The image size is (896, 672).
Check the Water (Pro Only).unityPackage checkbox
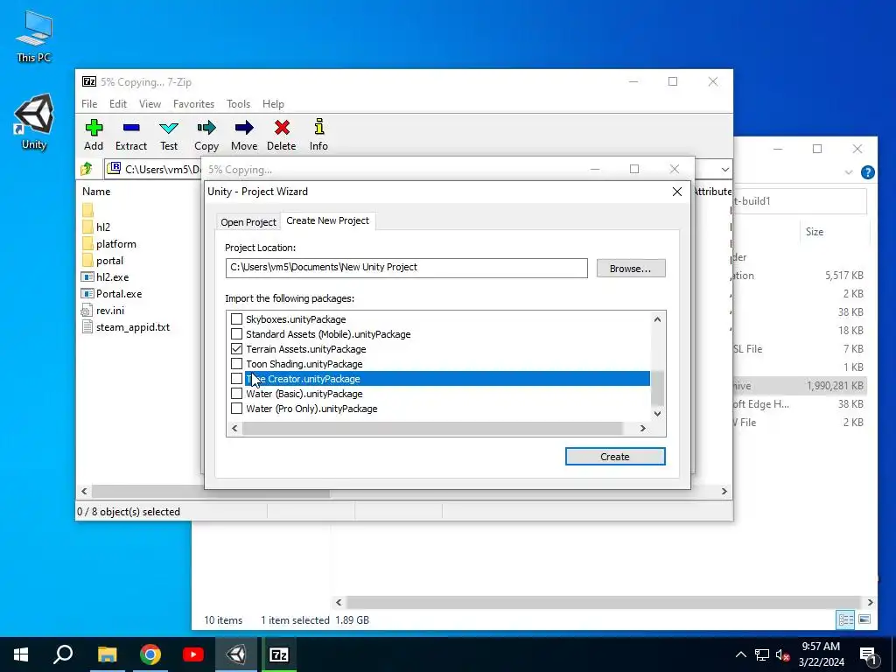point(236,408)
